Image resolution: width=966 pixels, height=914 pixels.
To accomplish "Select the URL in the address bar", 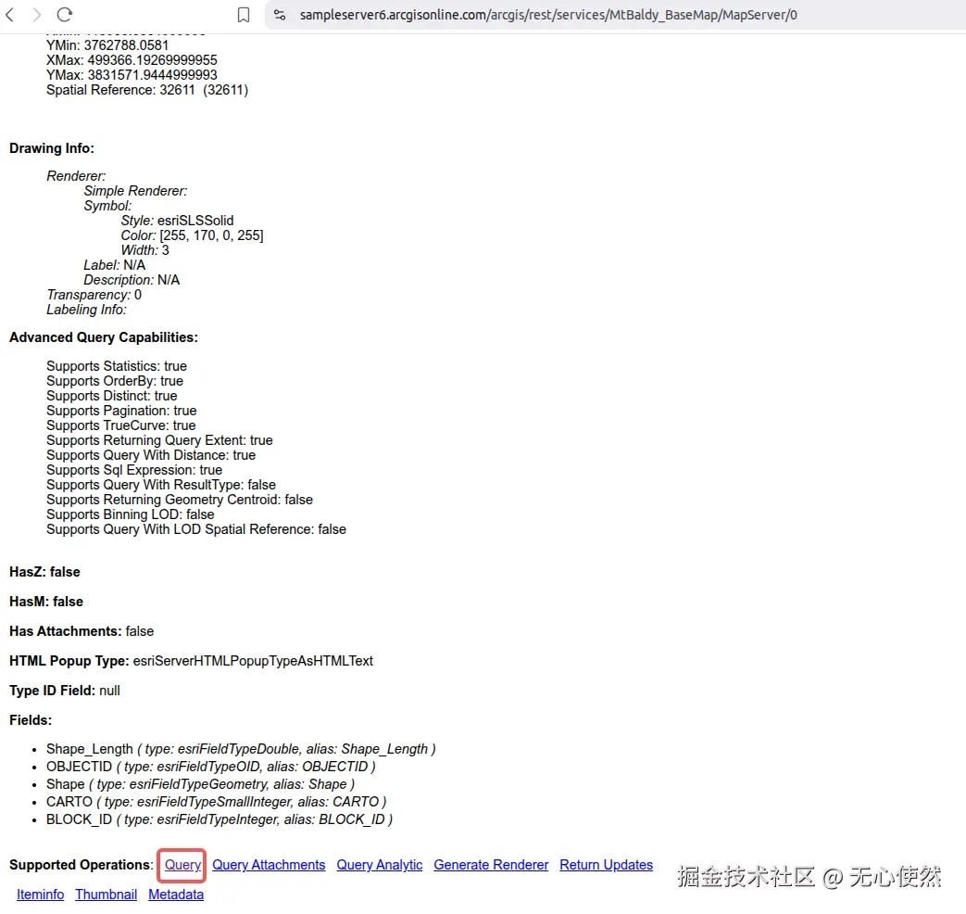I will tap(548, 15).
